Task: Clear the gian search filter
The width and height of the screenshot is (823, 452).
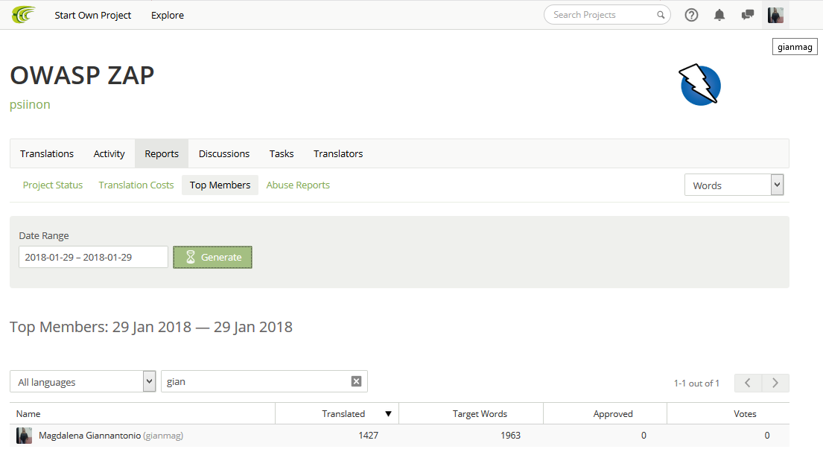Action: [356, 382]
